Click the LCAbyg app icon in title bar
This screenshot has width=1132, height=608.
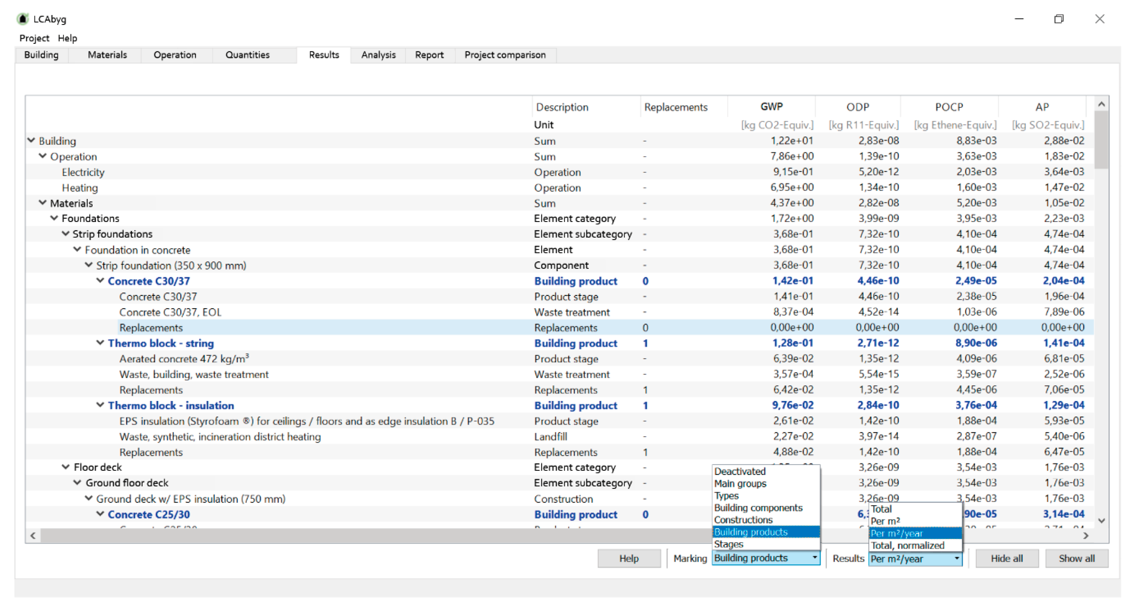pyautogui.click(x=23, y=19)
